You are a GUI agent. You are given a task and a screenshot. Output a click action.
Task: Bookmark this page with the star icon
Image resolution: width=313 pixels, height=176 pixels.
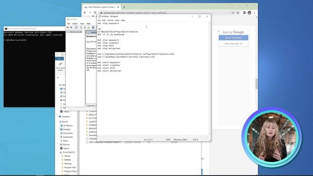[x=238, y=13]
